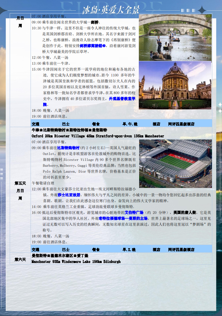The image size is (222, 316).
Task: Click the blue text 比斯特购物村
Action: (x=68, y=148)
